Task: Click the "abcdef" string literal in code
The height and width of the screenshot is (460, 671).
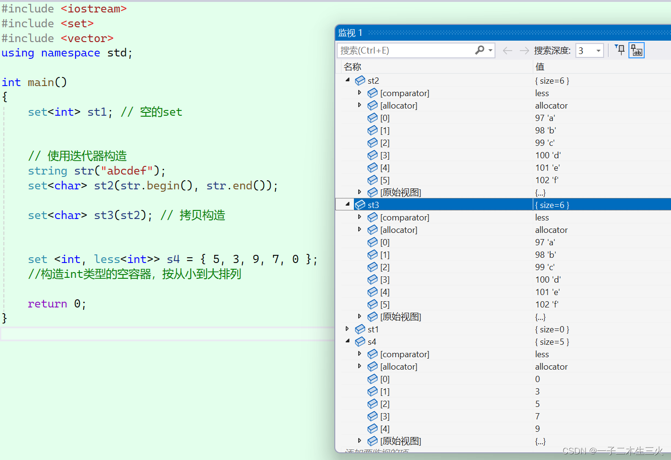Action: coord(127,171)
